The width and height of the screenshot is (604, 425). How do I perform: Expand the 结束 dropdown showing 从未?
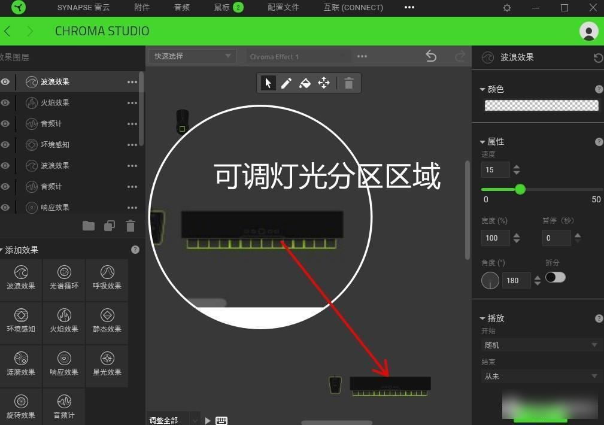(x=541, y=377)
